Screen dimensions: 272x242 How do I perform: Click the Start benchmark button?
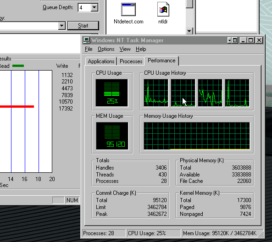(x=83, y=26)
